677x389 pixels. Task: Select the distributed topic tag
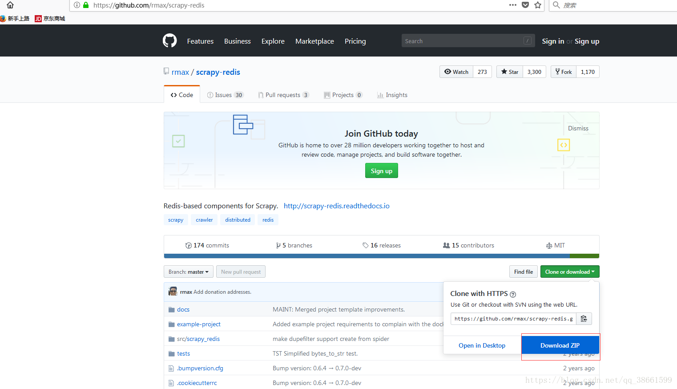tap(238, 220)
